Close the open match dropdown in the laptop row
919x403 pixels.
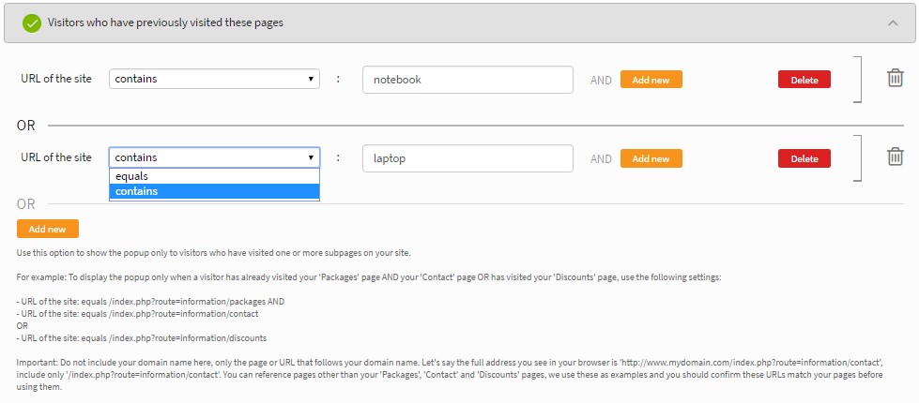215,157
